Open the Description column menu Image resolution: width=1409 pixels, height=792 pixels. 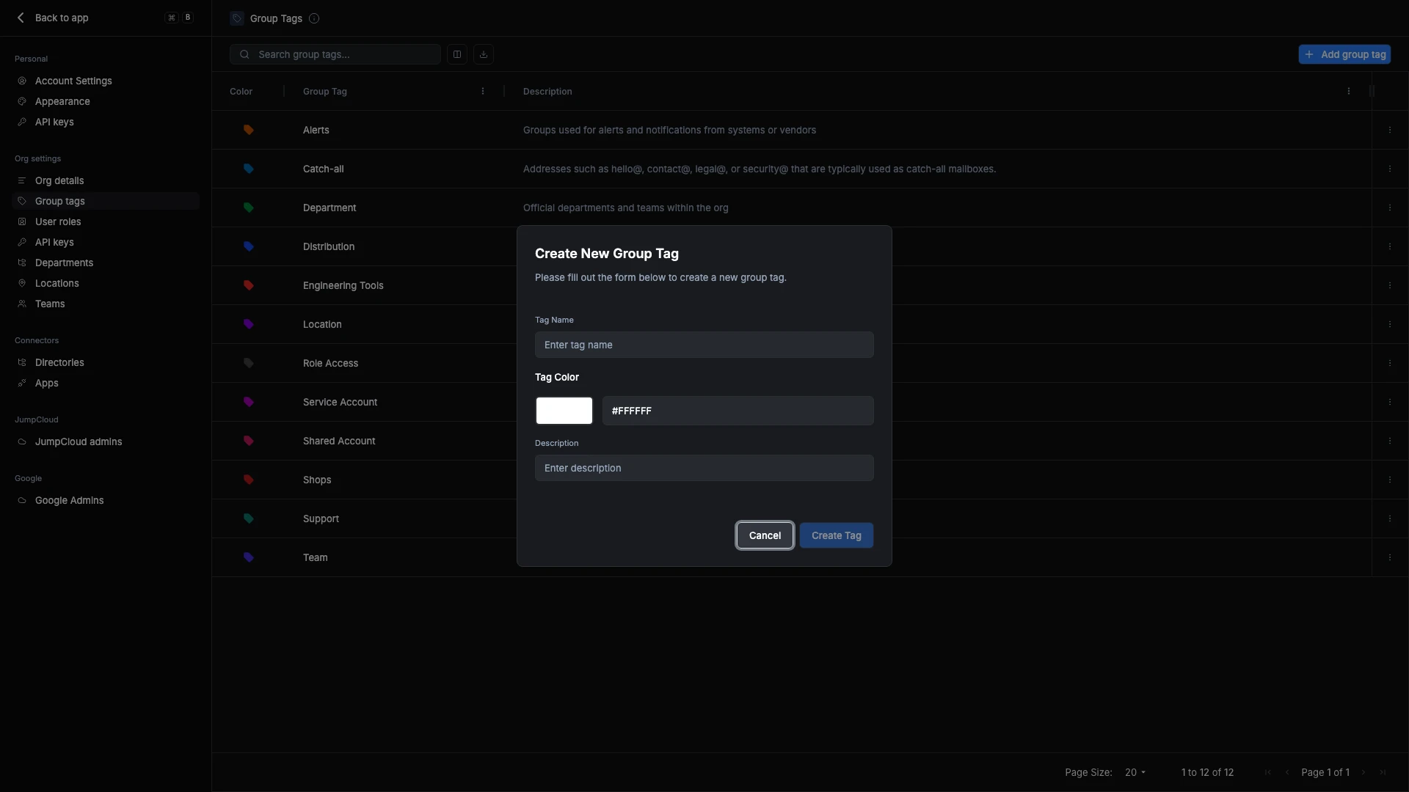1349,92
